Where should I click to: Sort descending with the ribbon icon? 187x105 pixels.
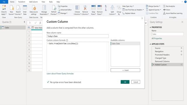click(x=106, y=10)
